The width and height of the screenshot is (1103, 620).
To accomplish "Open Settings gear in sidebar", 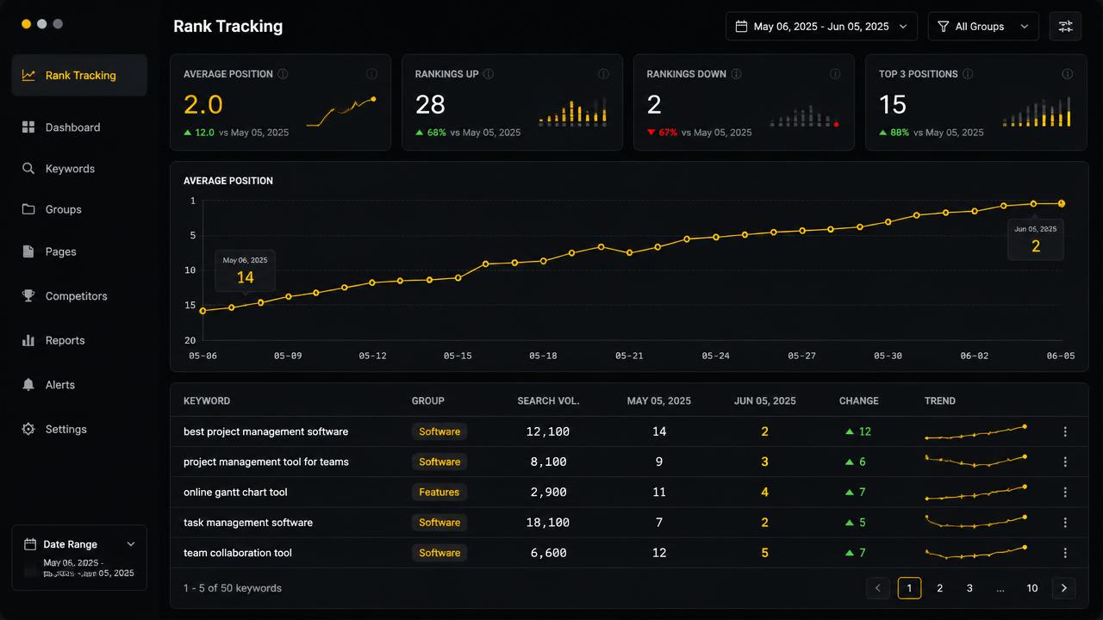I will (x=28, y=429).
